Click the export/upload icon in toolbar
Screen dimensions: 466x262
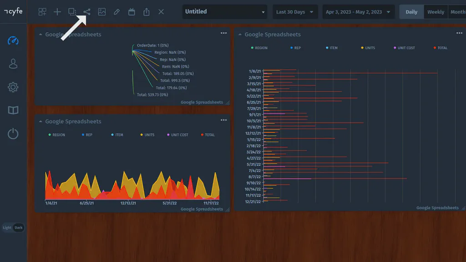pos(146,11)
